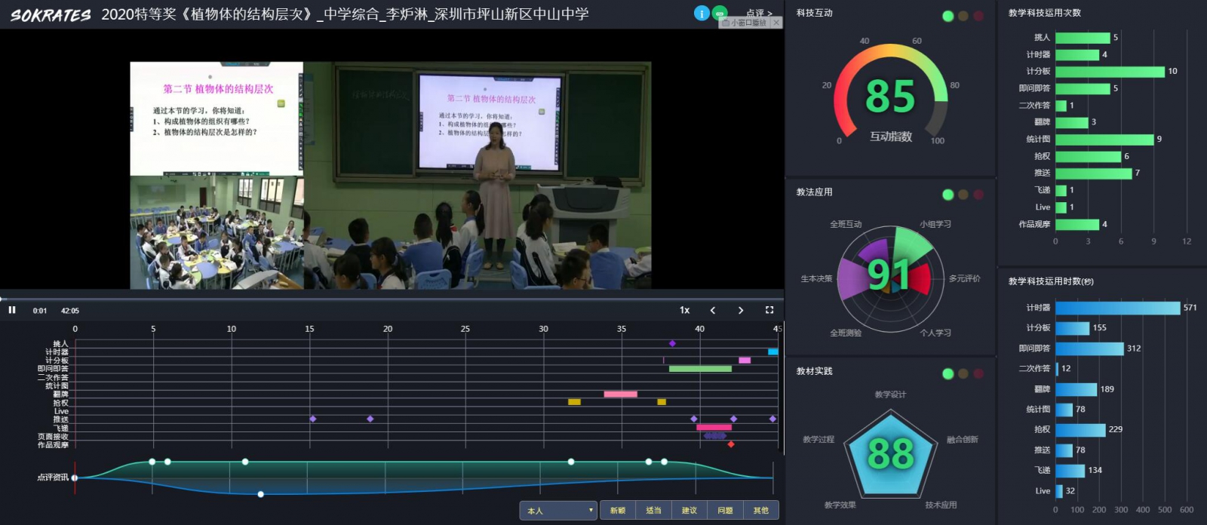The image size is (1207, 525).
Task: Select the 新颖 comment tag
Action: point(618,511)
